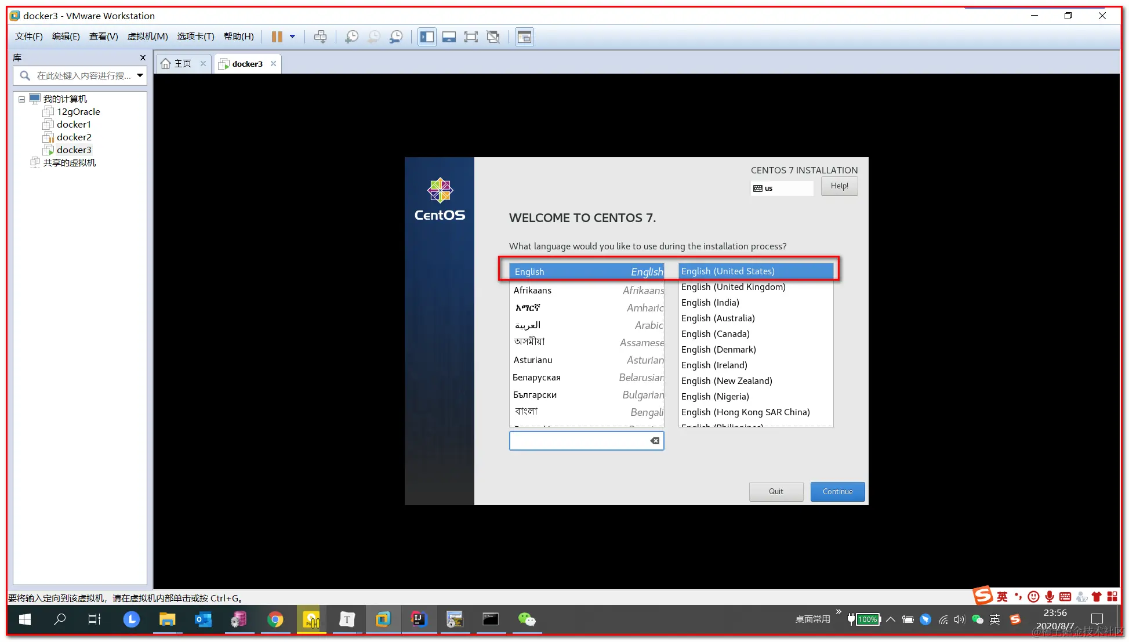This screenshot has height=642, width=1129.
Task: Toggle the thumbnail bar view
Action: (x=449, y=37)
